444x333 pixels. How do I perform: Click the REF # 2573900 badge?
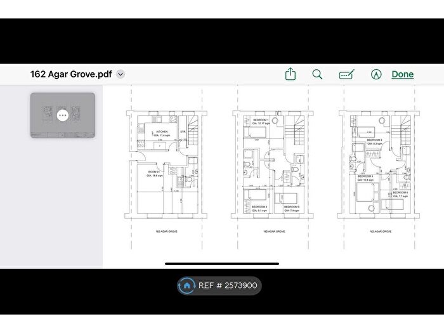tap(219, 285)
